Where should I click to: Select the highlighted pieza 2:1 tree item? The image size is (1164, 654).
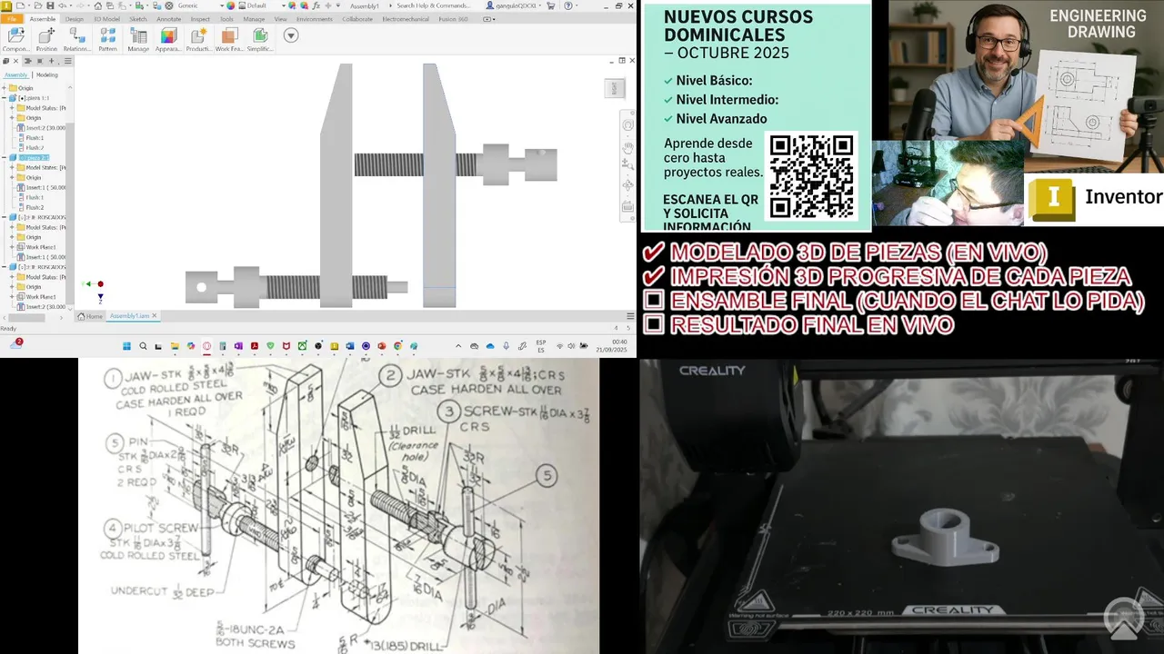pos(34,158)
